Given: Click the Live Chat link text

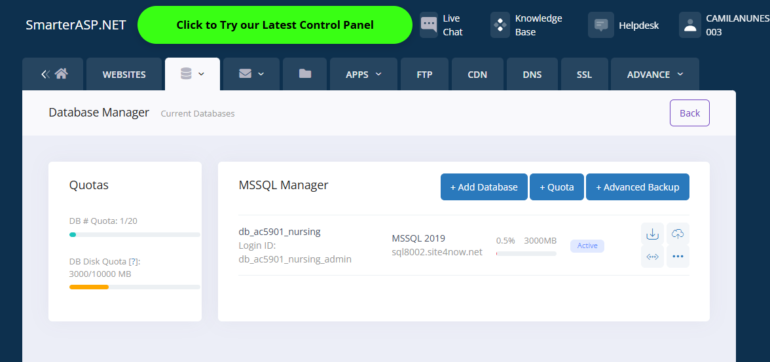Looking at the screenshot, I should tap(453, 25).
